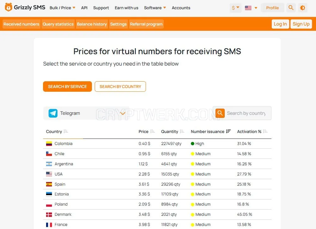The height and width of the screenshot is (229, 316).
Task: Click the Estonia flag icon
Action: pyautogui.click(x=49, y=194)
